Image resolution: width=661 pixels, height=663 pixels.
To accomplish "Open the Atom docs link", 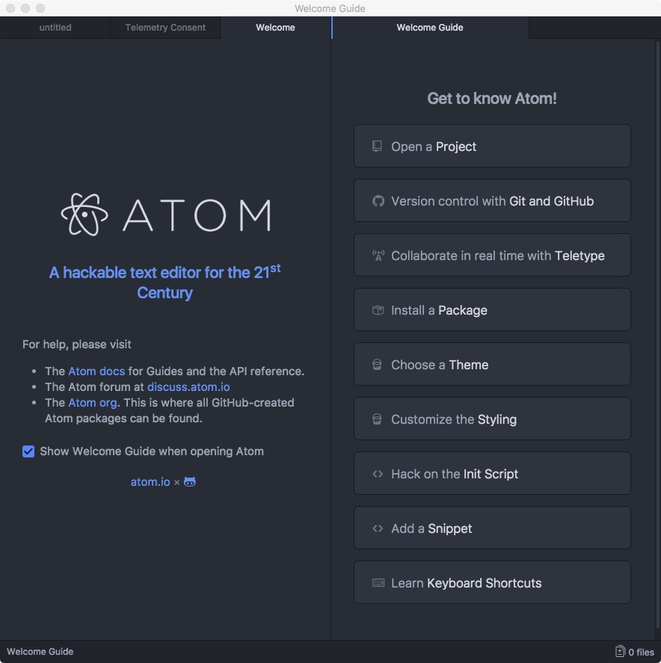I will click(96, 371).
